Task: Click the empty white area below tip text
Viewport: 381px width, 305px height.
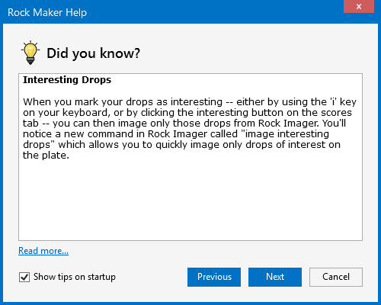Action: pos(190,201)
